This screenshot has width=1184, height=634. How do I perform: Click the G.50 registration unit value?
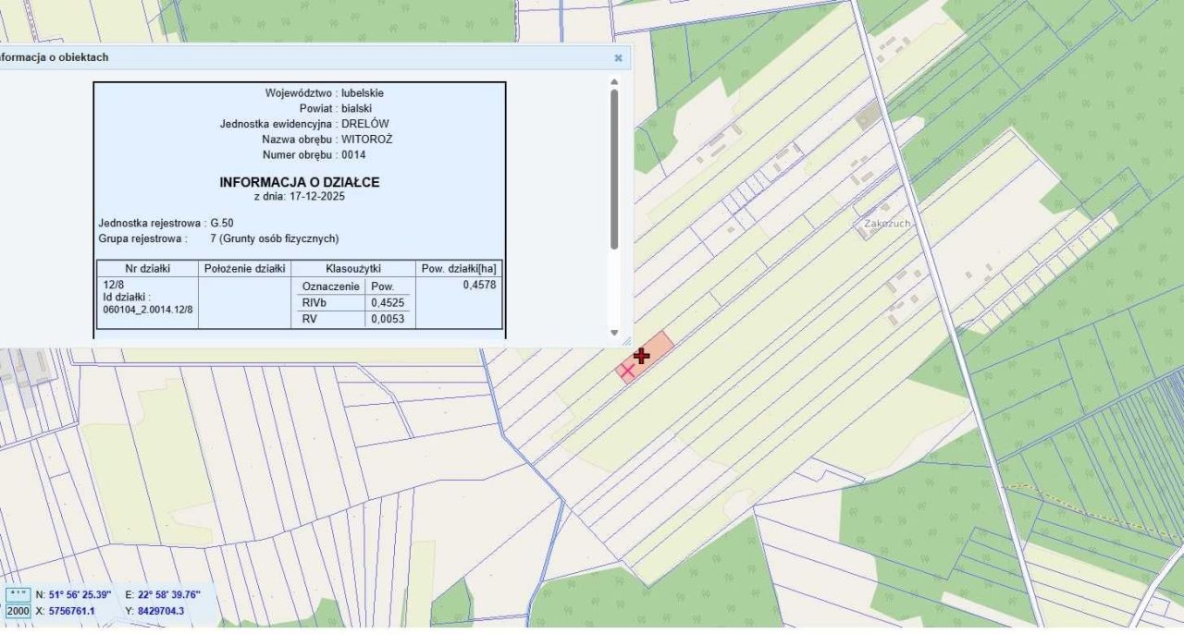click(x=222, y=223)
